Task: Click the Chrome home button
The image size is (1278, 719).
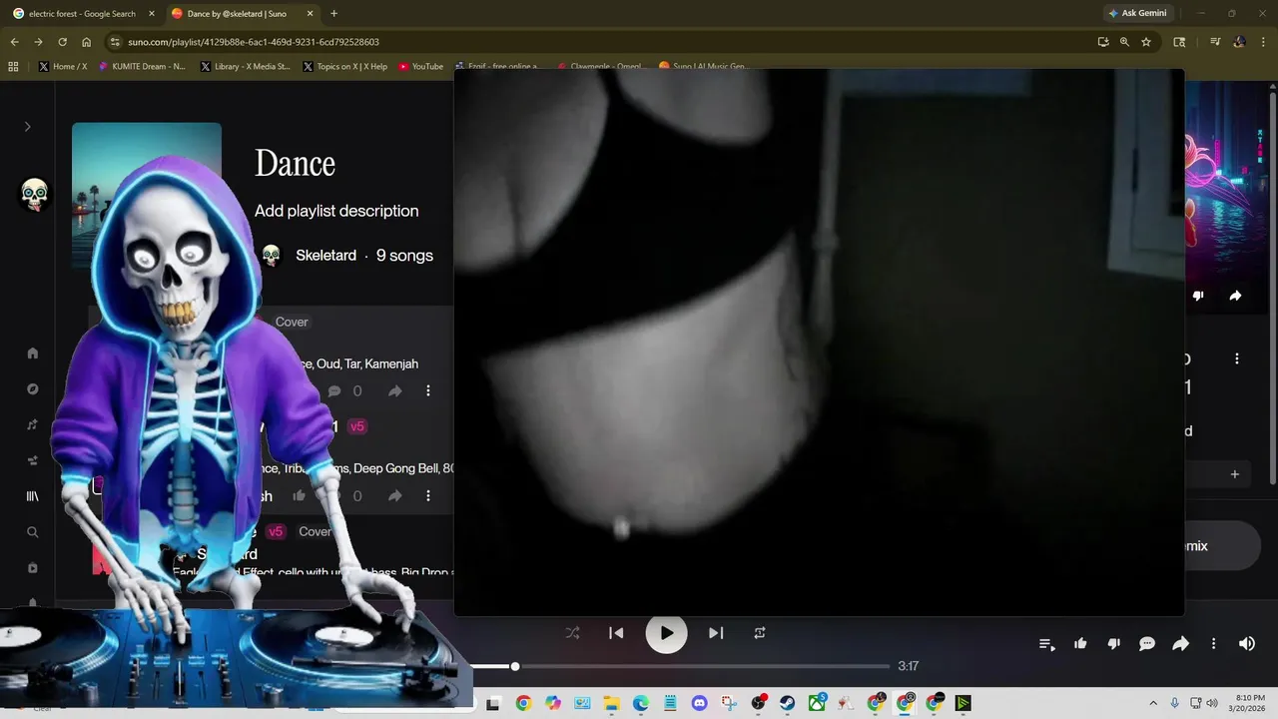Action: [x=87, y=42]
